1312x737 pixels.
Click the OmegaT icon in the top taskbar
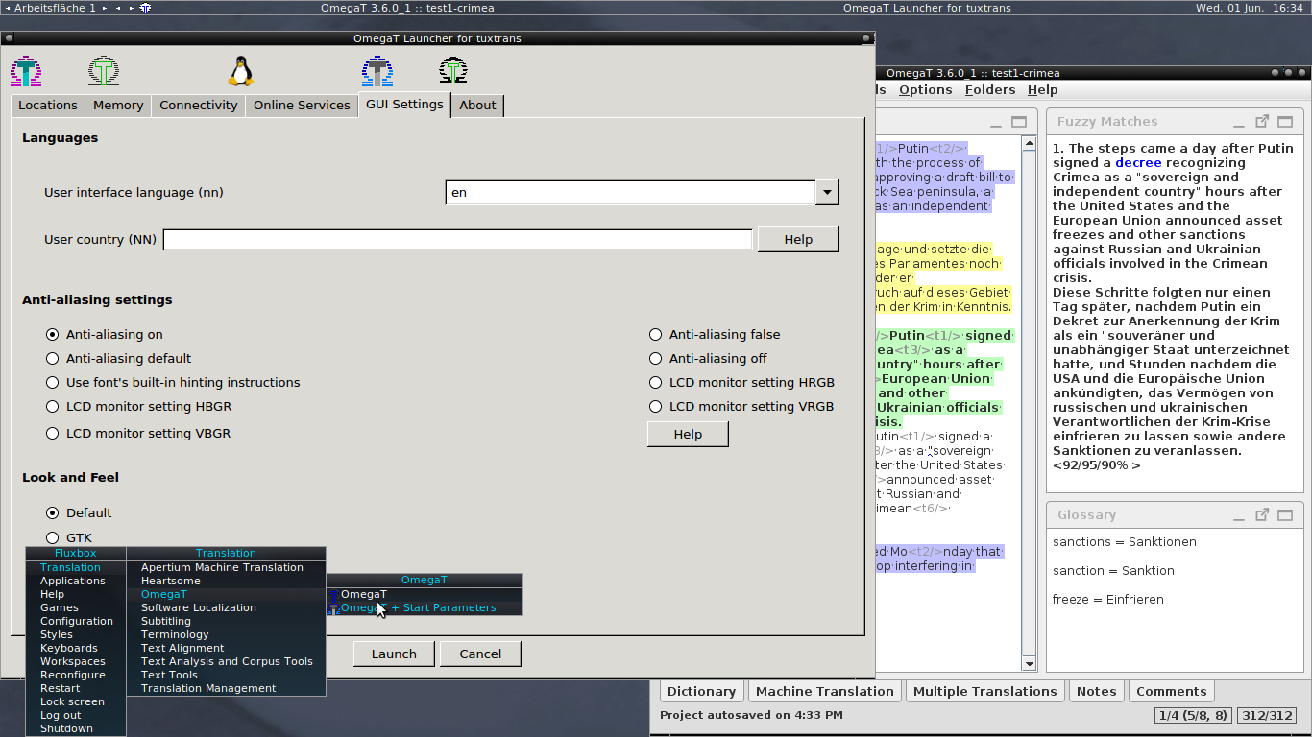(145, 8)
